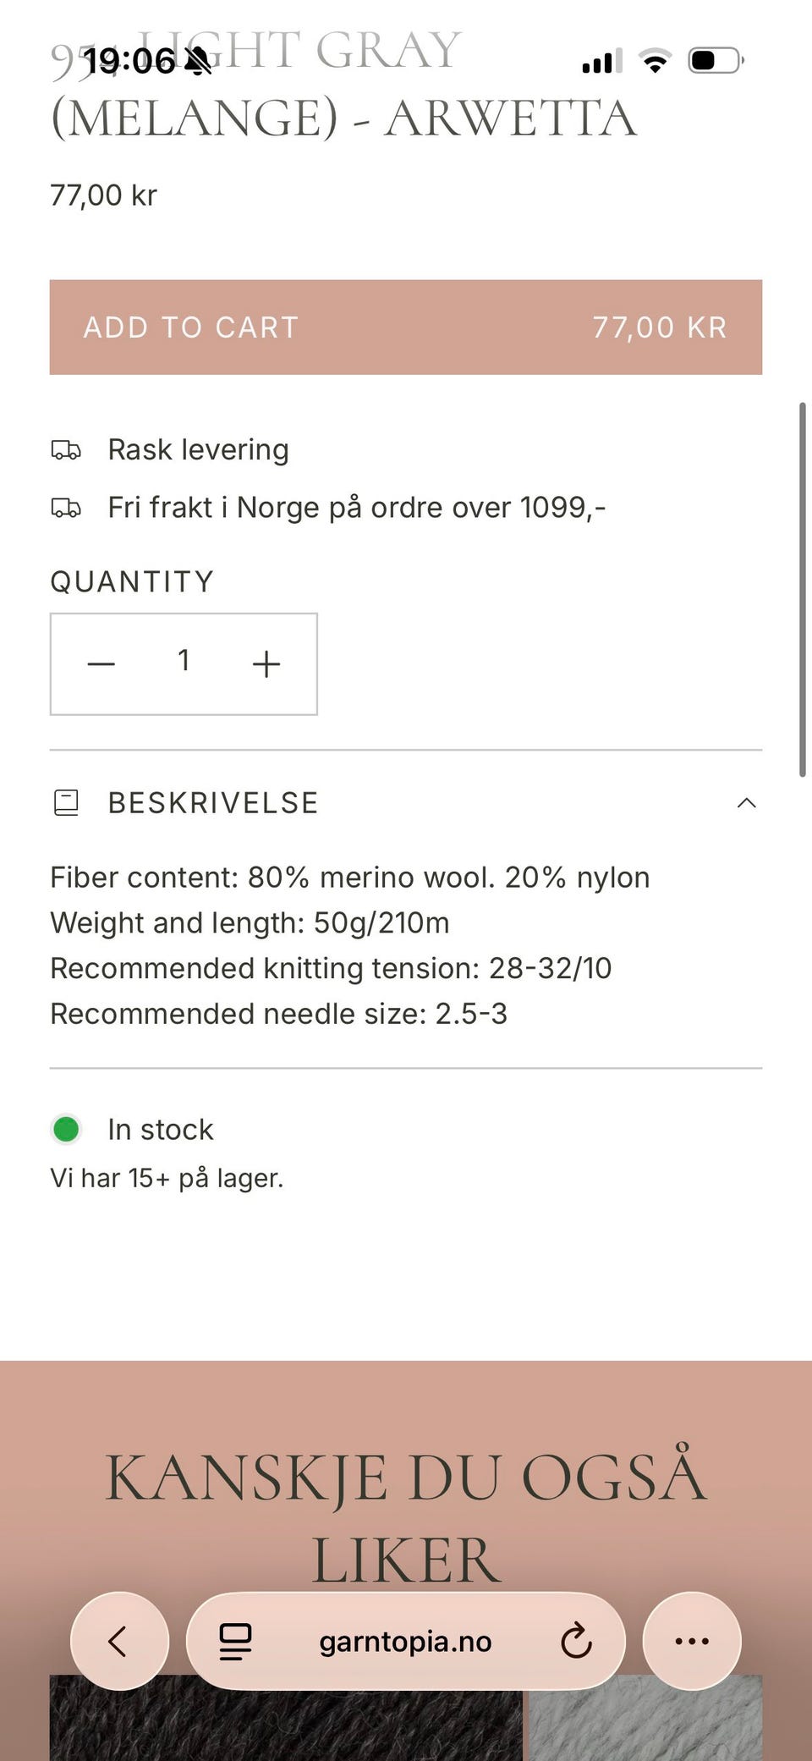Decrease quantity with the minus button
Image resolution: width=812 pixels, height=1761 pixels.
click(x=101, y=664)
